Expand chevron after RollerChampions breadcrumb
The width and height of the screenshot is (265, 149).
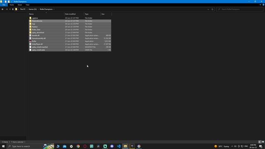coord(54,9)
